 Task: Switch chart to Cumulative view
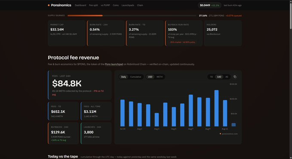135,77
